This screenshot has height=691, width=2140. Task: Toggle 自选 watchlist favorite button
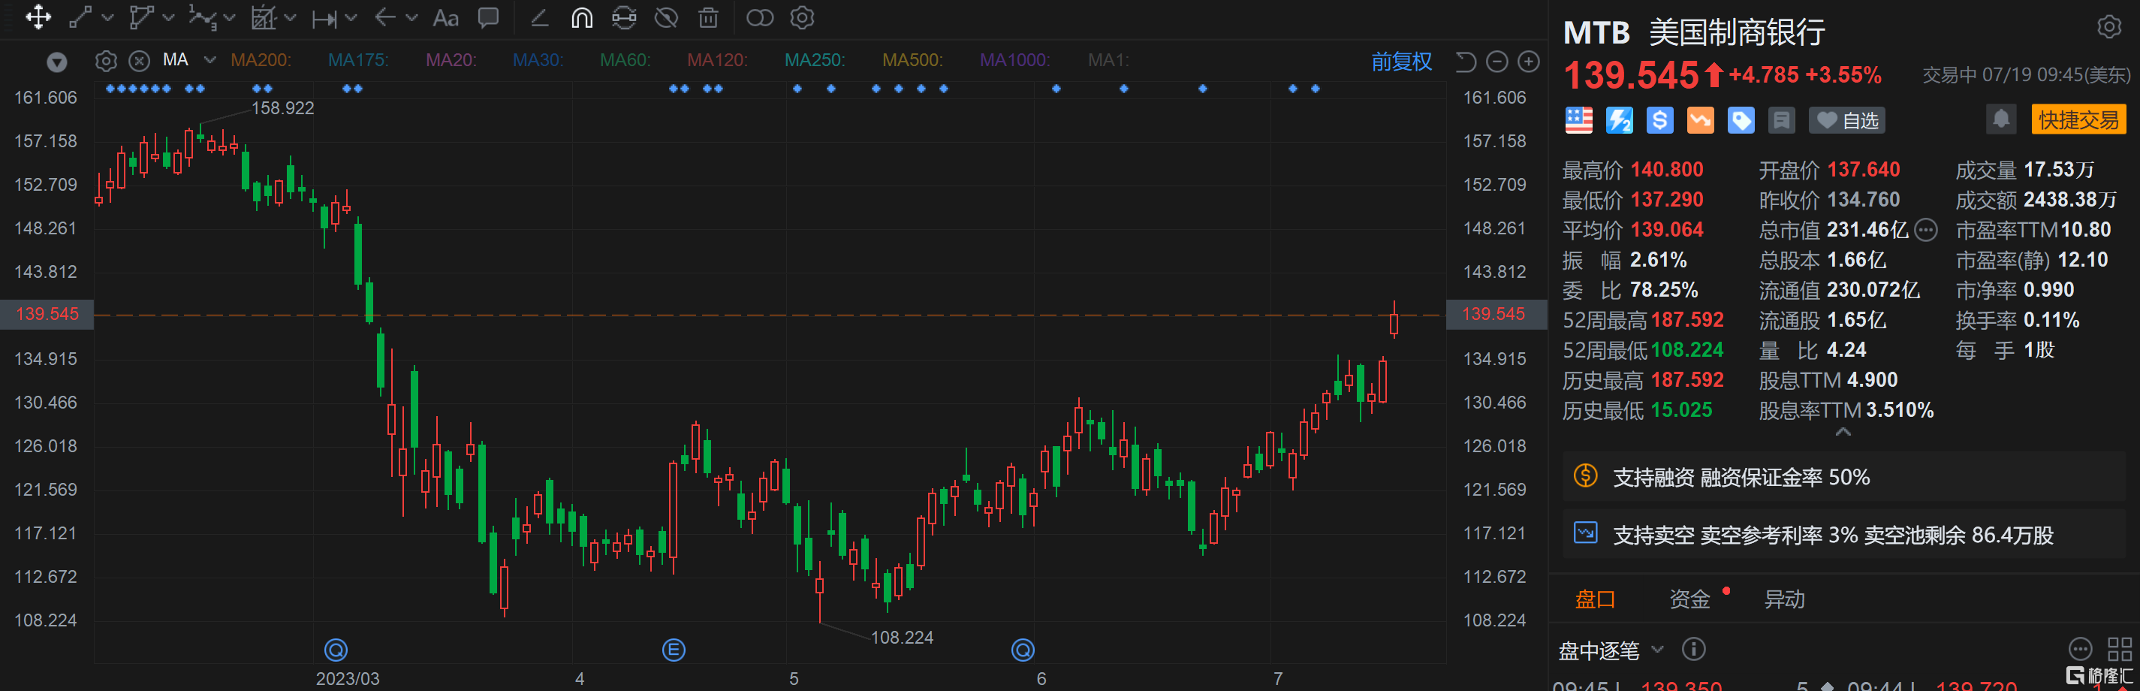[x=1848, y=120]
